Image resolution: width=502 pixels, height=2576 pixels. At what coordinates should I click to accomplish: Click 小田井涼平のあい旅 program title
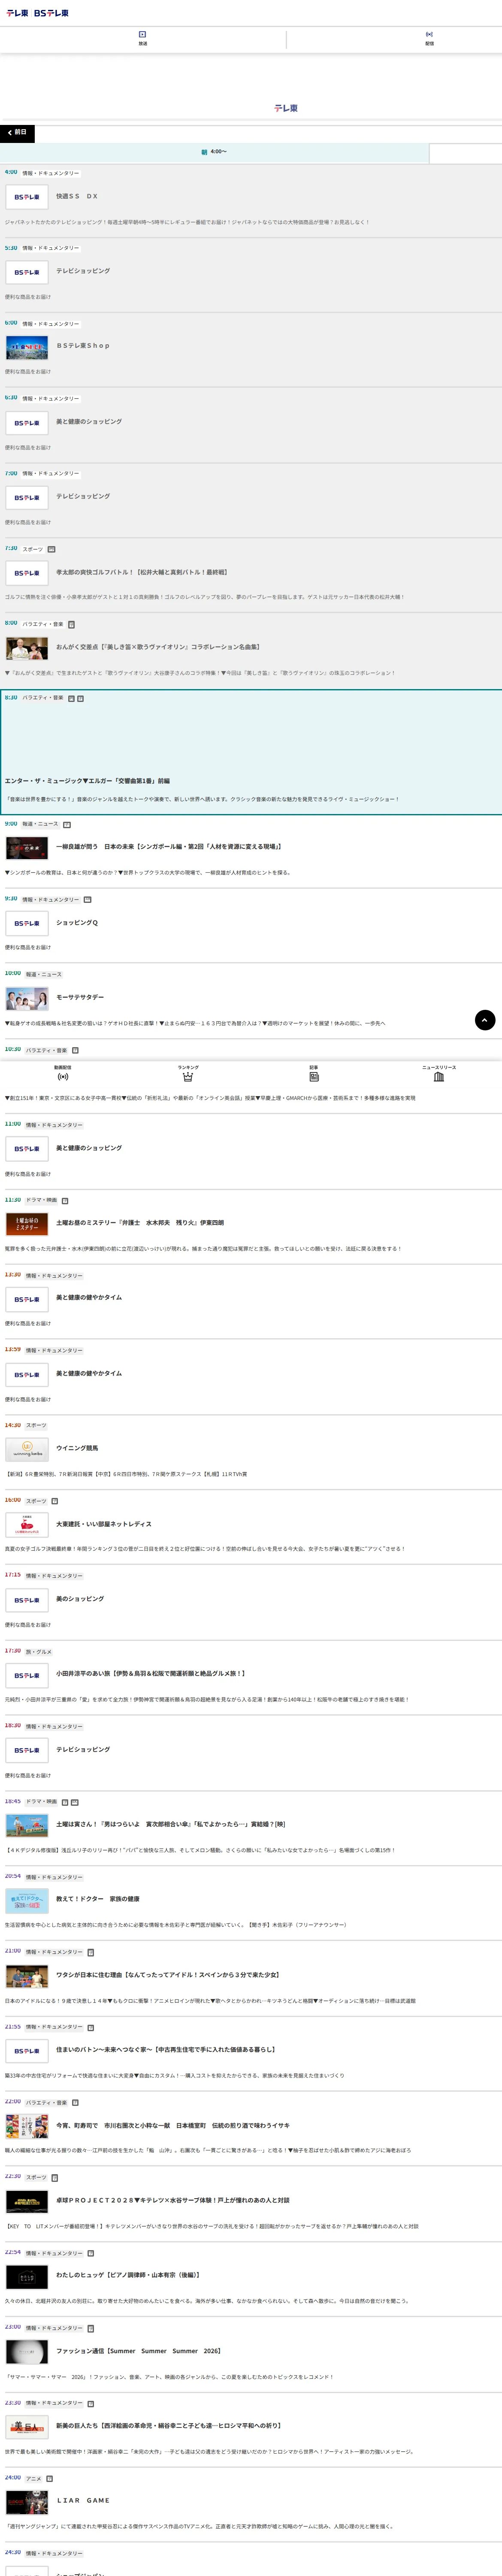pyautogui.click(x=150, y=1674)
